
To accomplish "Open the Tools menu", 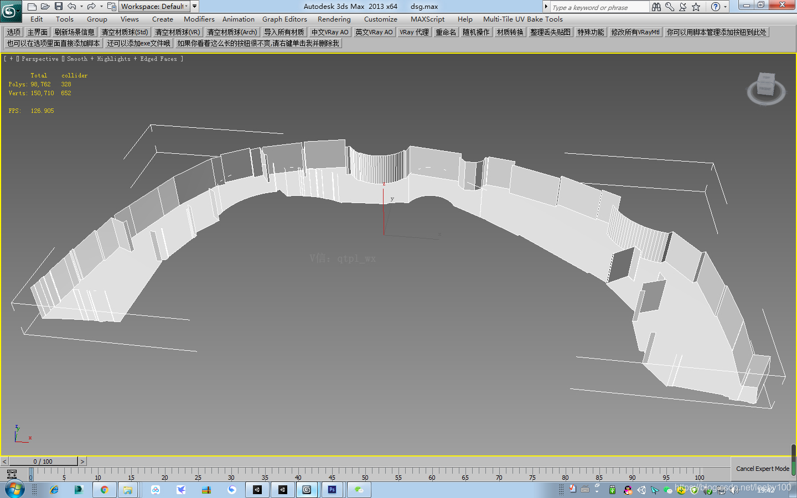I will [65, 19].
